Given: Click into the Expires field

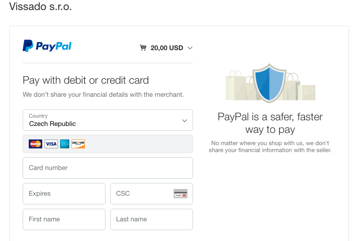Looking at the screenshot, I should [64, 193].
